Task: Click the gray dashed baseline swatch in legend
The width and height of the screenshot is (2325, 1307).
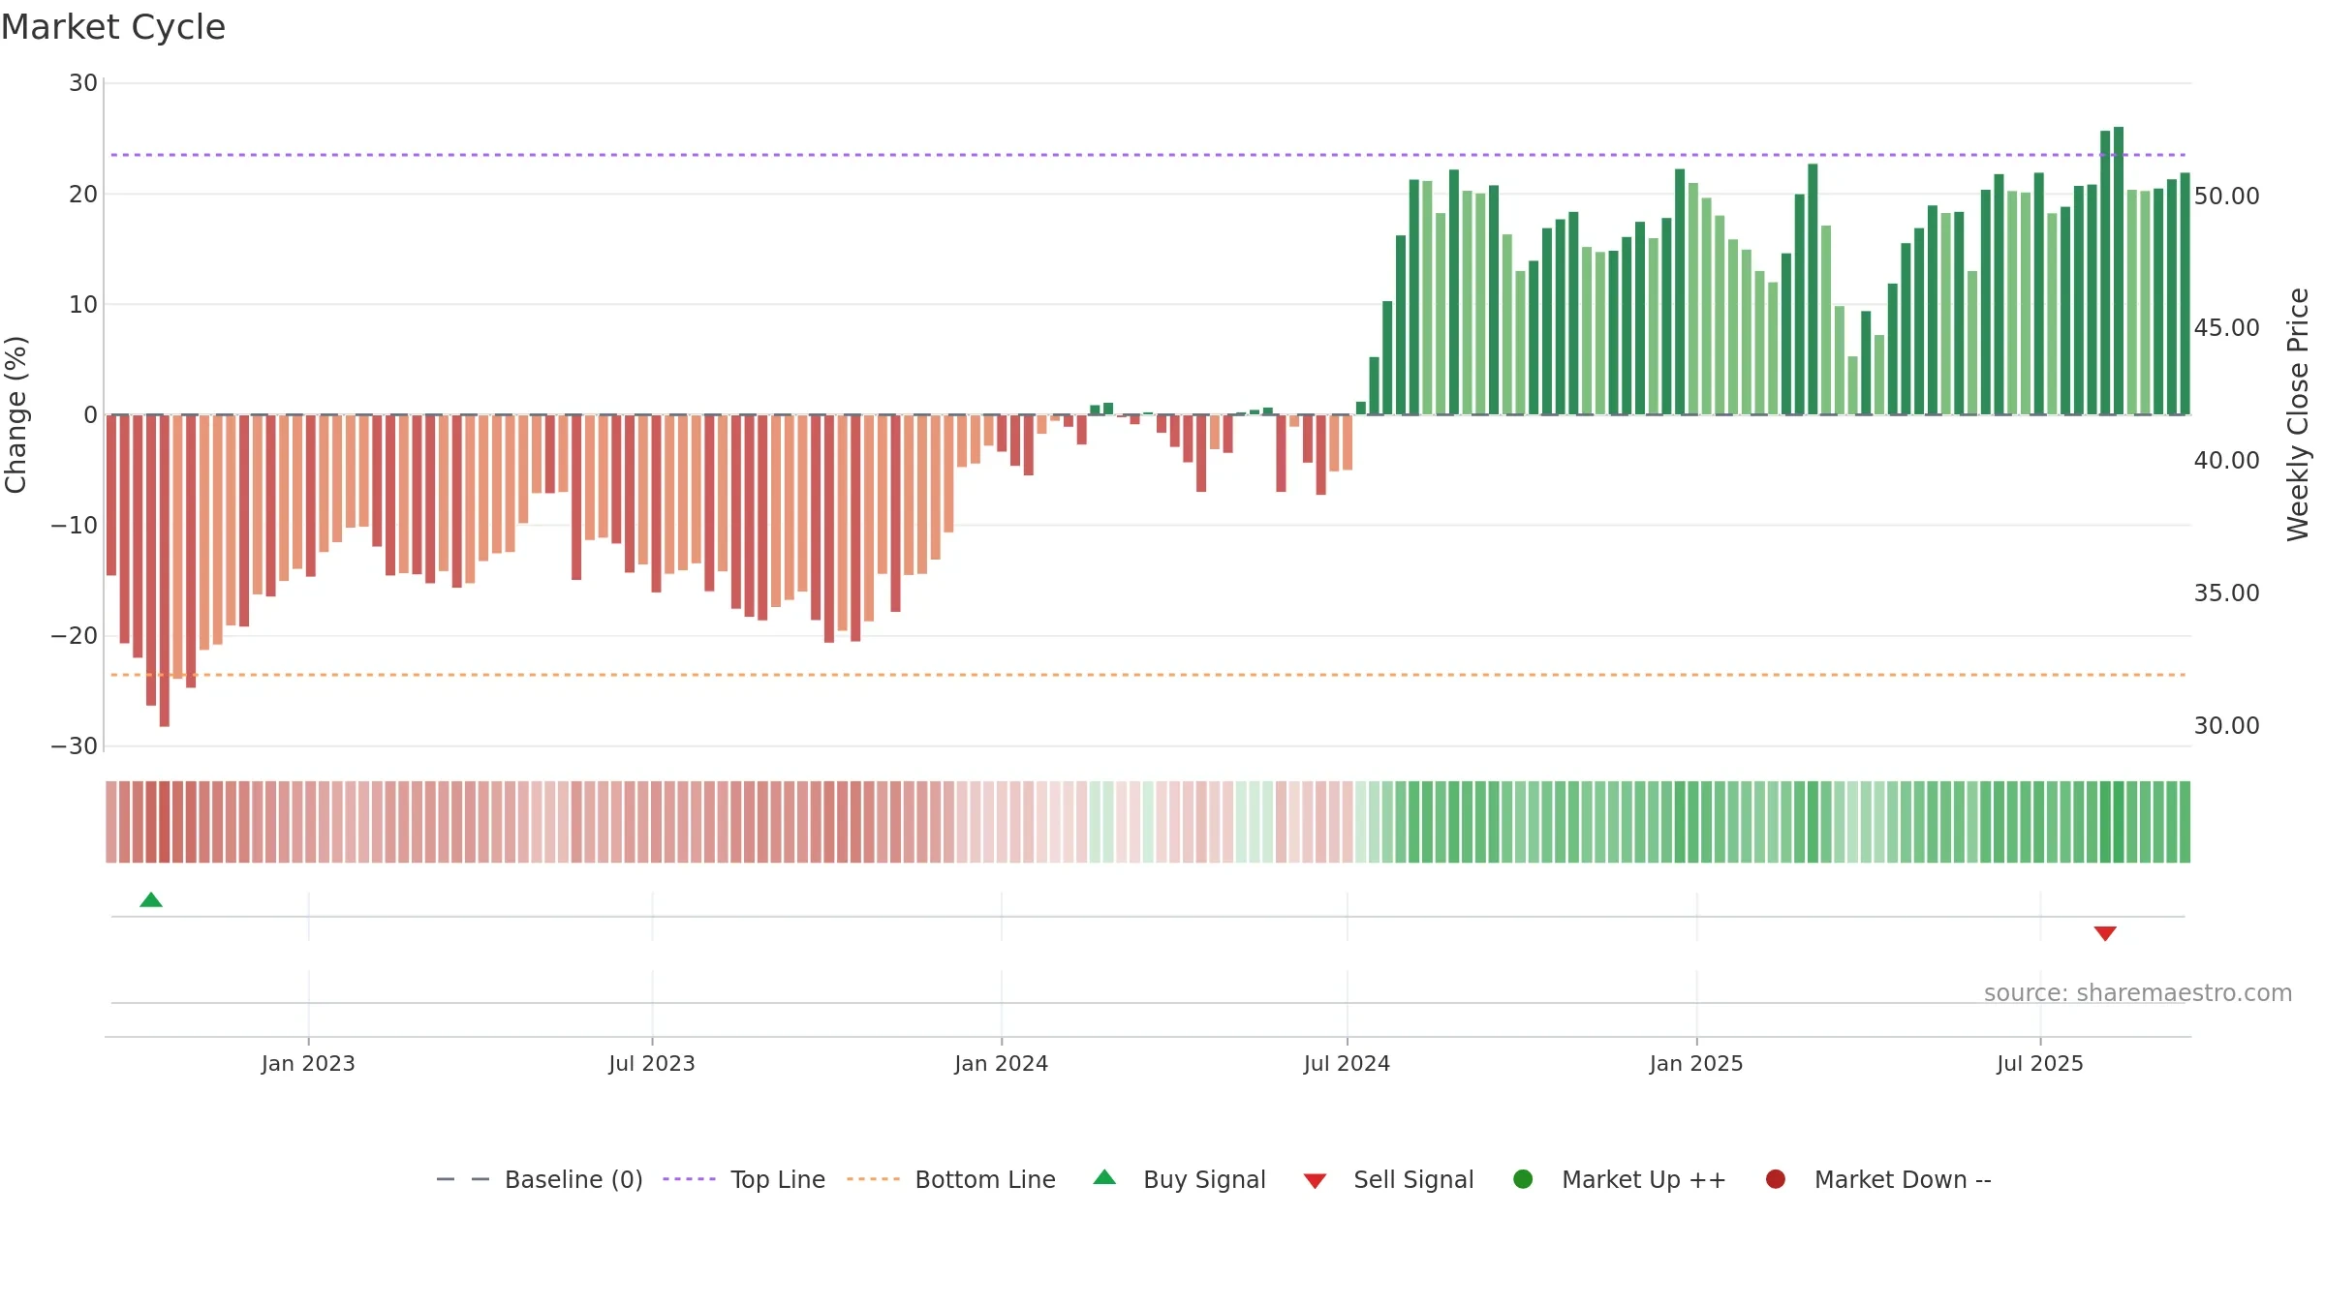Action: (463, 1179)
